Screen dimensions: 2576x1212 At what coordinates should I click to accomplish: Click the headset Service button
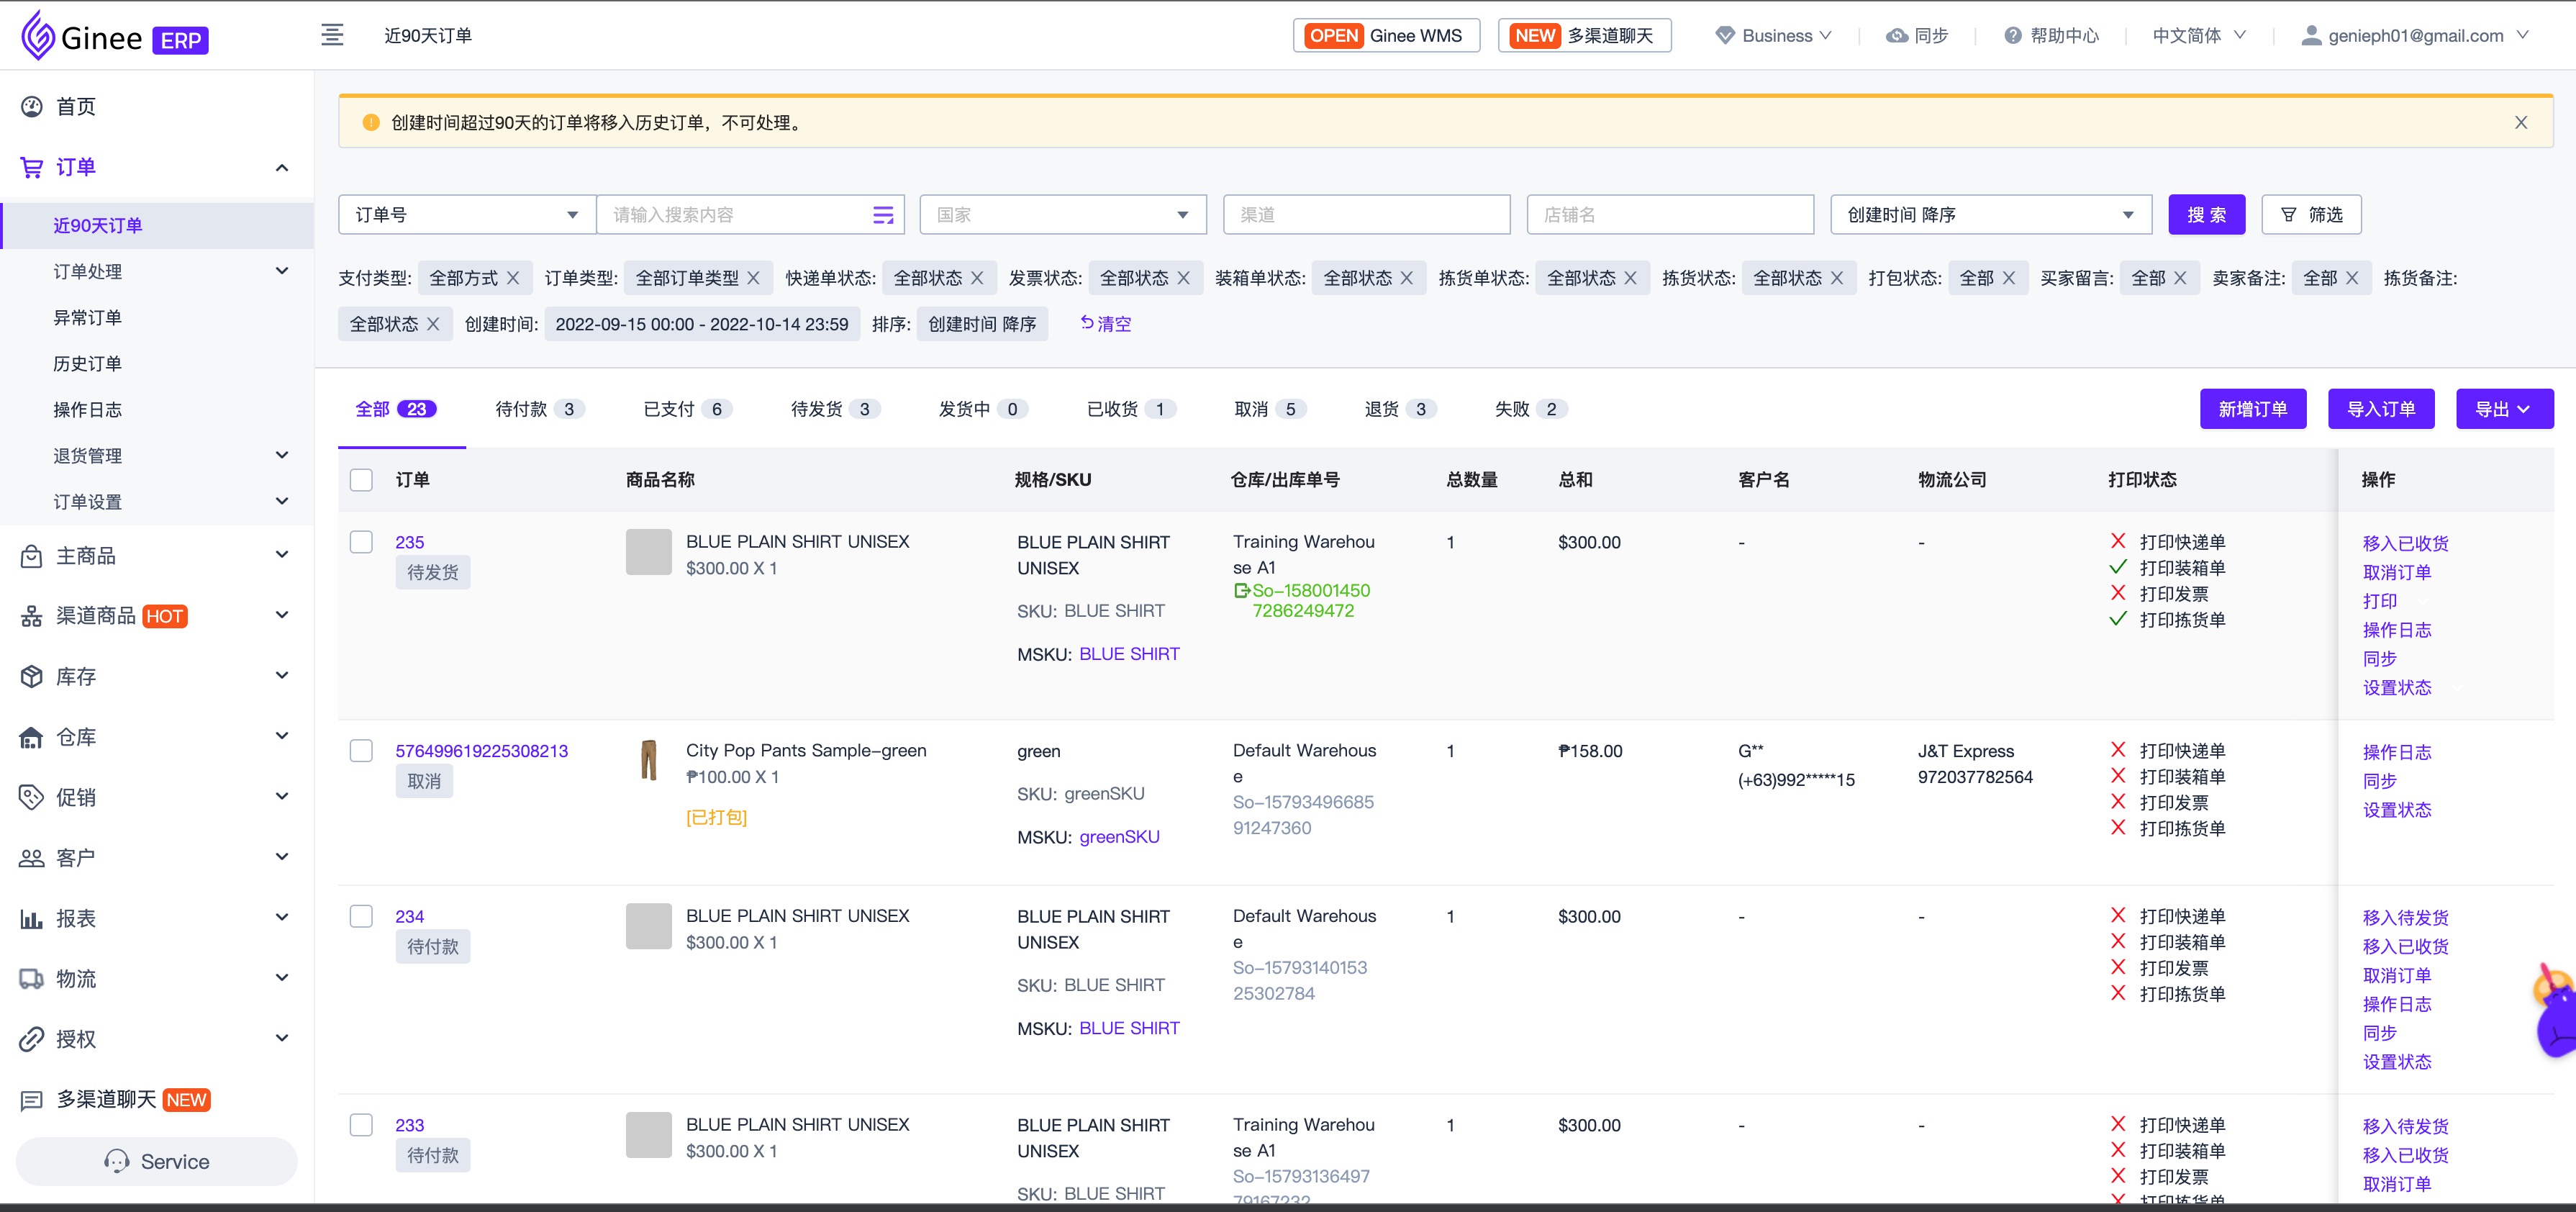(157, 1161)
